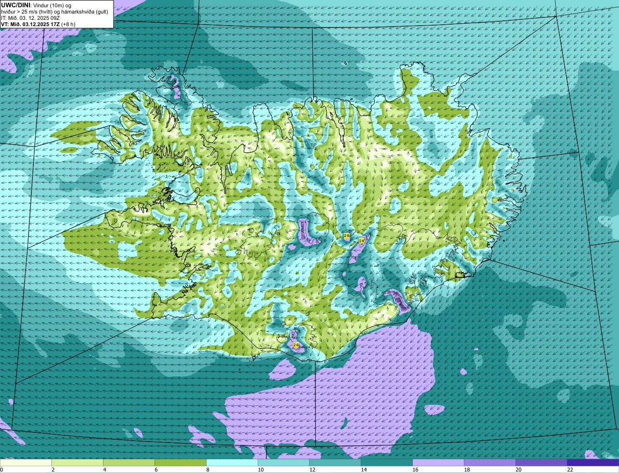Click the legend scale label "16"
Screen dimensions: 619x473
415,470
